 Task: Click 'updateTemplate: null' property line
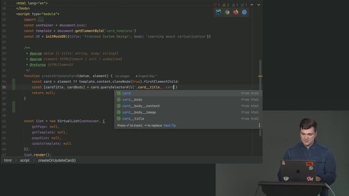pyautogui.click(x=51, y=144)
